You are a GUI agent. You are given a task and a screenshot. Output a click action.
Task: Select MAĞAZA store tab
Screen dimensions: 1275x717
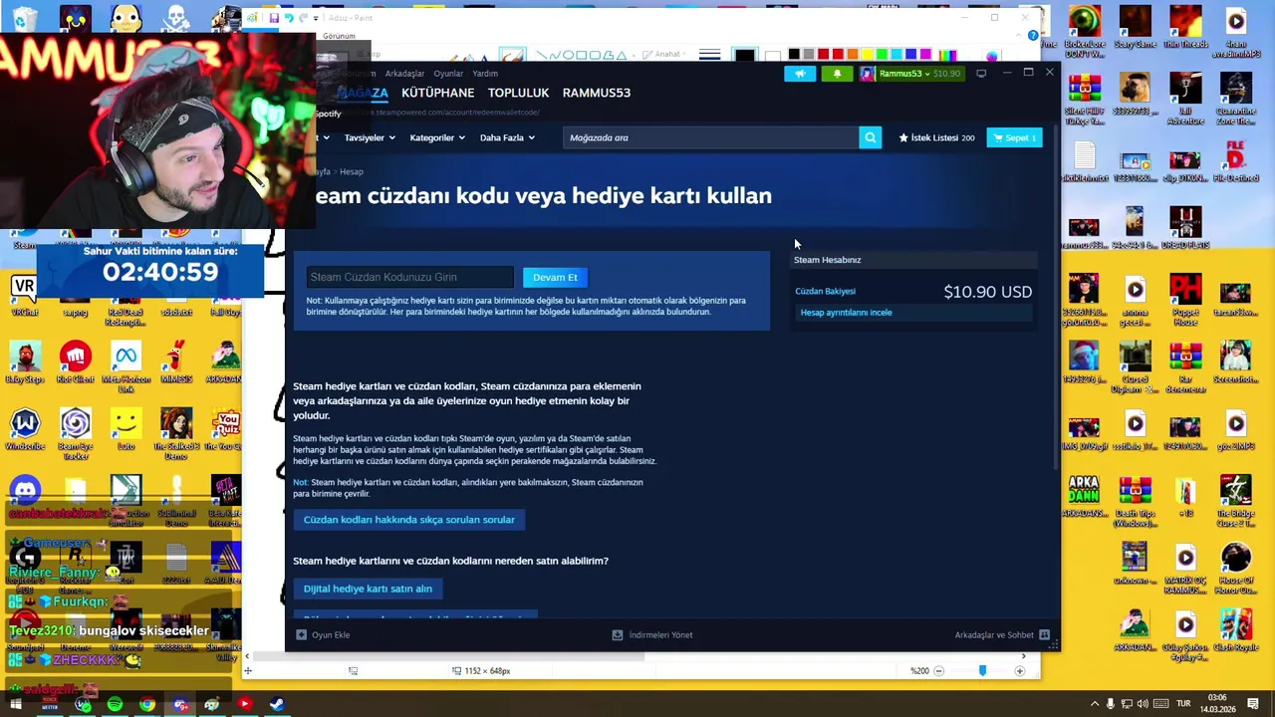point(362,93)
